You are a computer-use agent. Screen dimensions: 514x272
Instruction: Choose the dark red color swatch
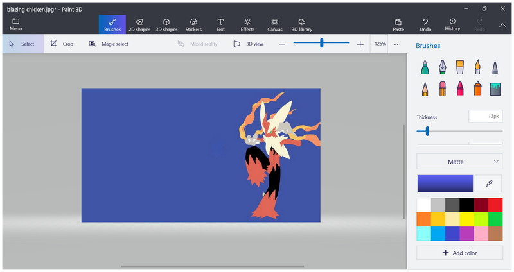481,205
